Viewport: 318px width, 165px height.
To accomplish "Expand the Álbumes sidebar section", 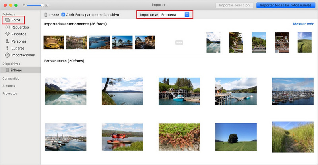I will pyautogui.click(x=9, y=86).
